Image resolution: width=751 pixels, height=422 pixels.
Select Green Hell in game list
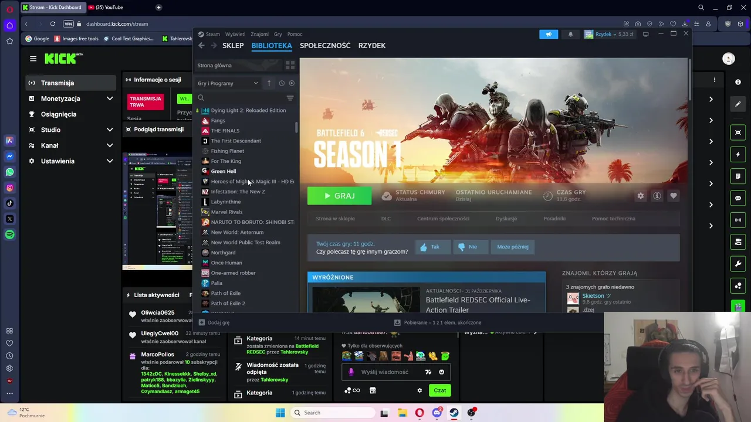point(223,171)
